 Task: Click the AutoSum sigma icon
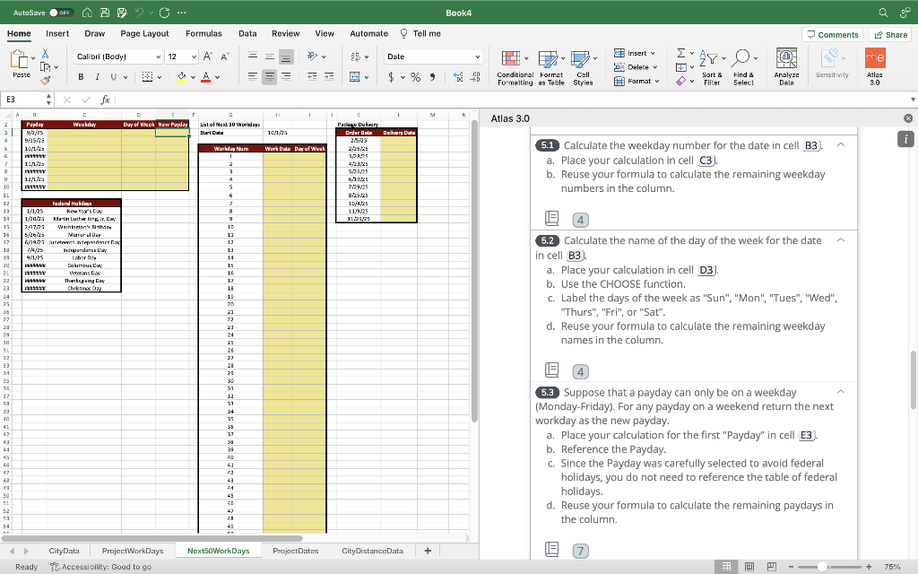pyautogui.click(x=681, y=53)
